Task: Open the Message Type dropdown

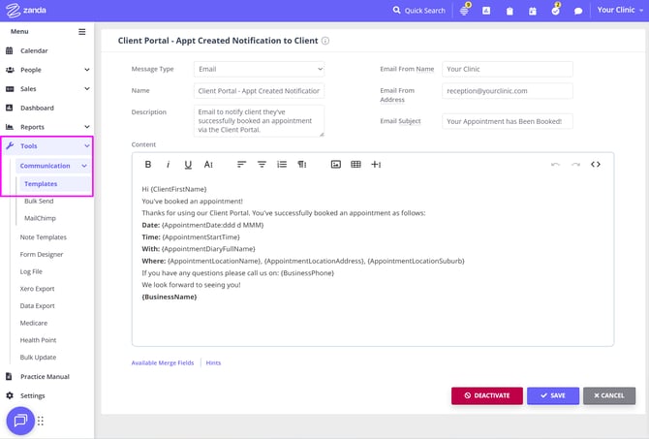Action: pos(259,69)
